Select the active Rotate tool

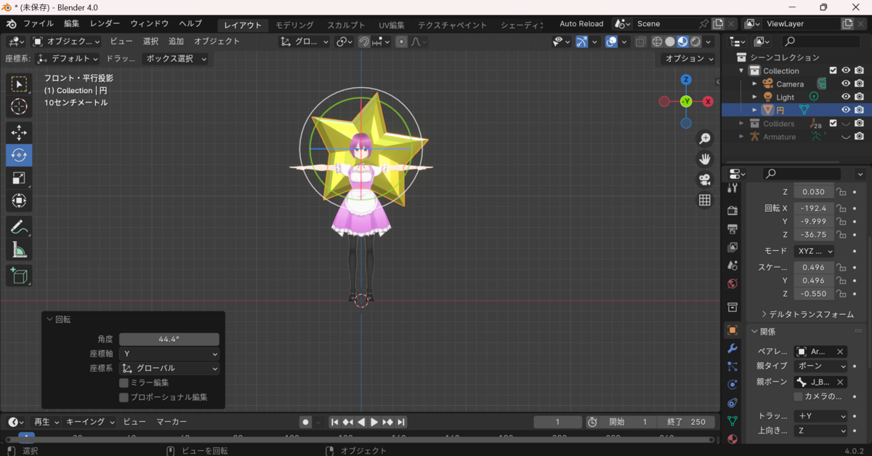click(19, 155)
